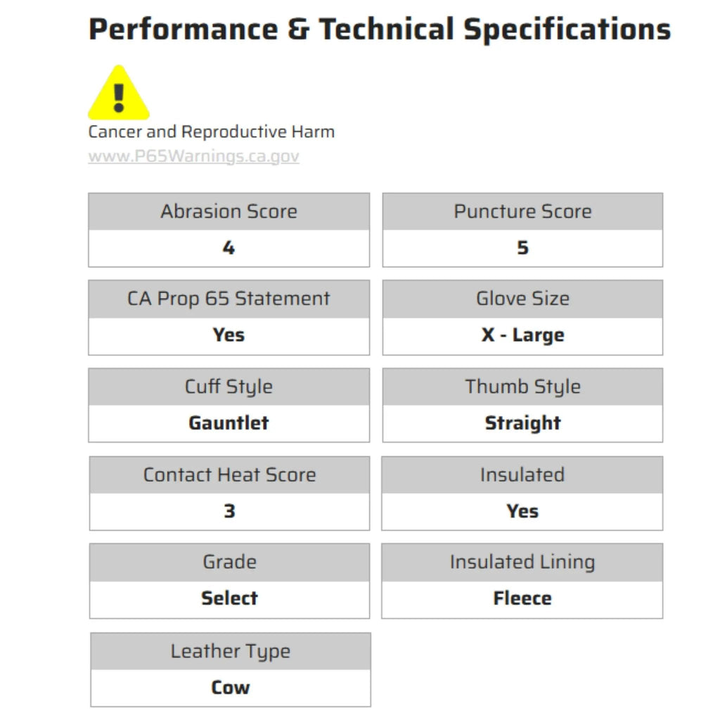Click the yellow warning triangle icon

click(x=118, y=94)
